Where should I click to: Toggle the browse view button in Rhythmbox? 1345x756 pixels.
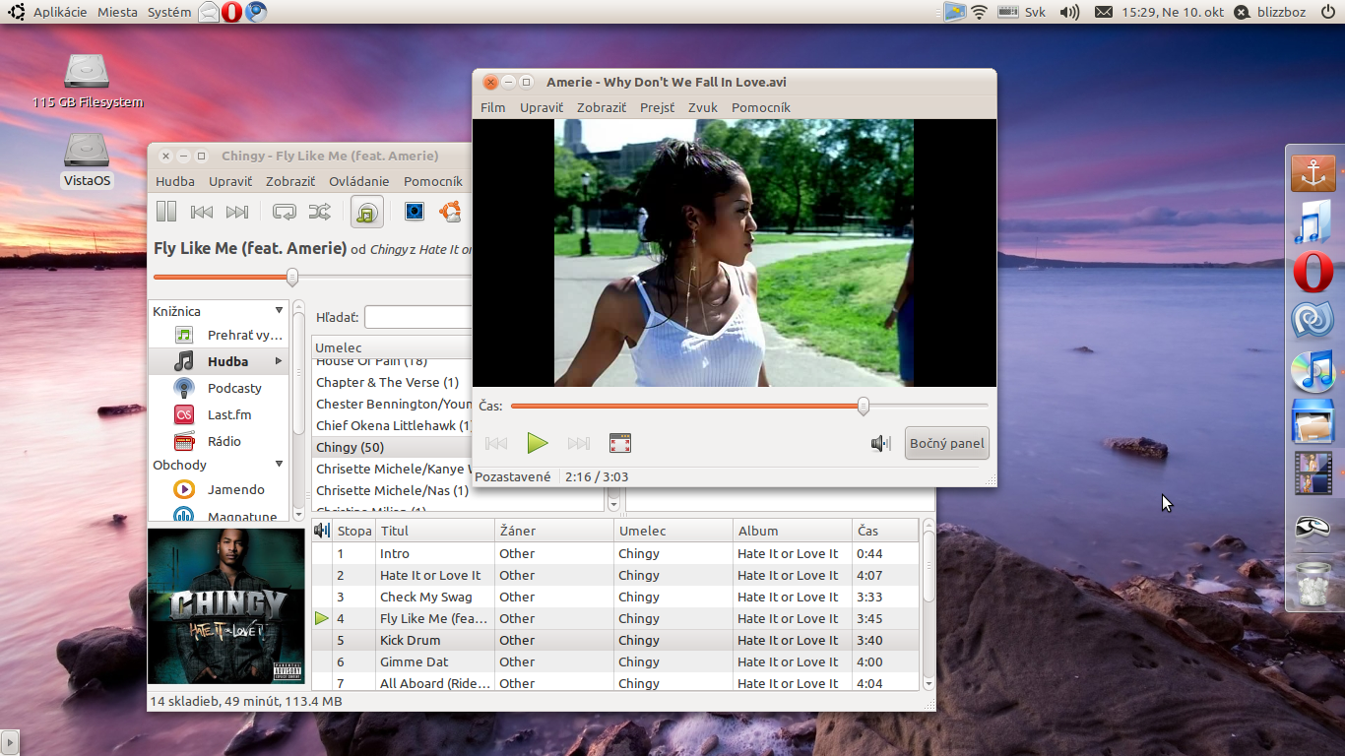(x=367, y=212)
